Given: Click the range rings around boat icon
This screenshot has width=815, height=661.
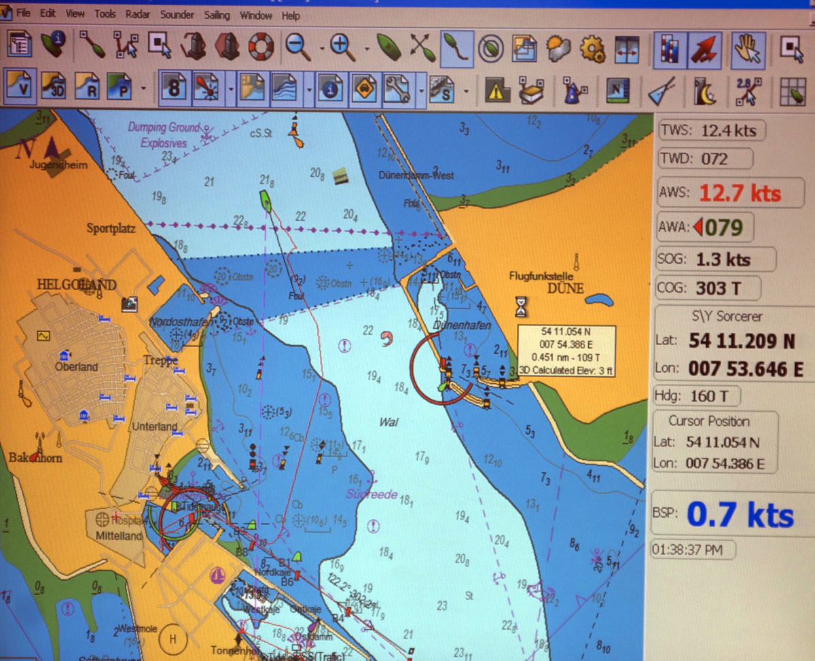Looking at the screenshot, I should coord(491,48).
